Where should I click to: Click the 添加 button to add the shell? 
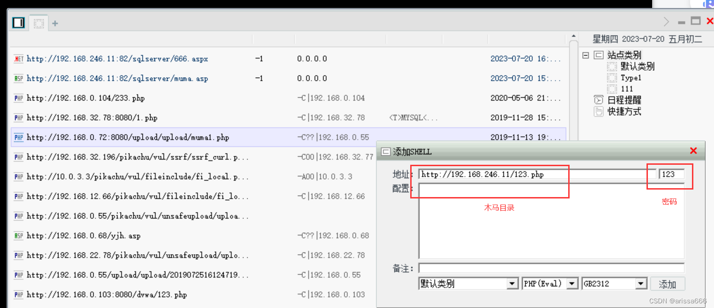(668, 284)
